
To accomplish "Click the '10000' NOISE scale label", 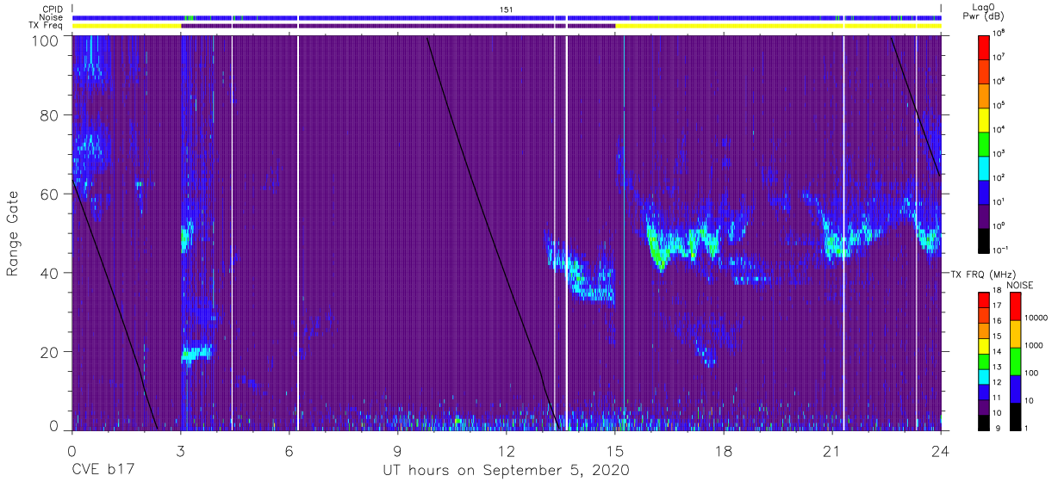I will coord(1035,317).
